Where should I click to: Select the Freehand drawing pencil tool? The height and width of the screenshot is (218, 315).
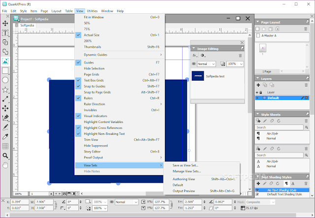point(5,127)
